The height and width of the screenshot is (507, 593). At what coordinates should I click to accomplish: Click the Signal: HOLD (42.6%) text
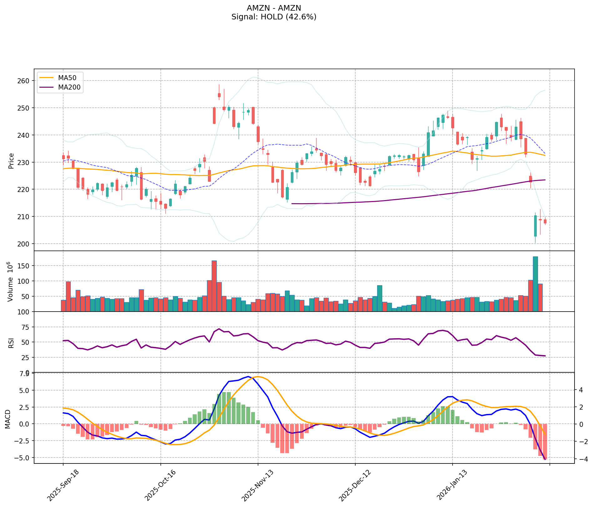click(274, 17)
